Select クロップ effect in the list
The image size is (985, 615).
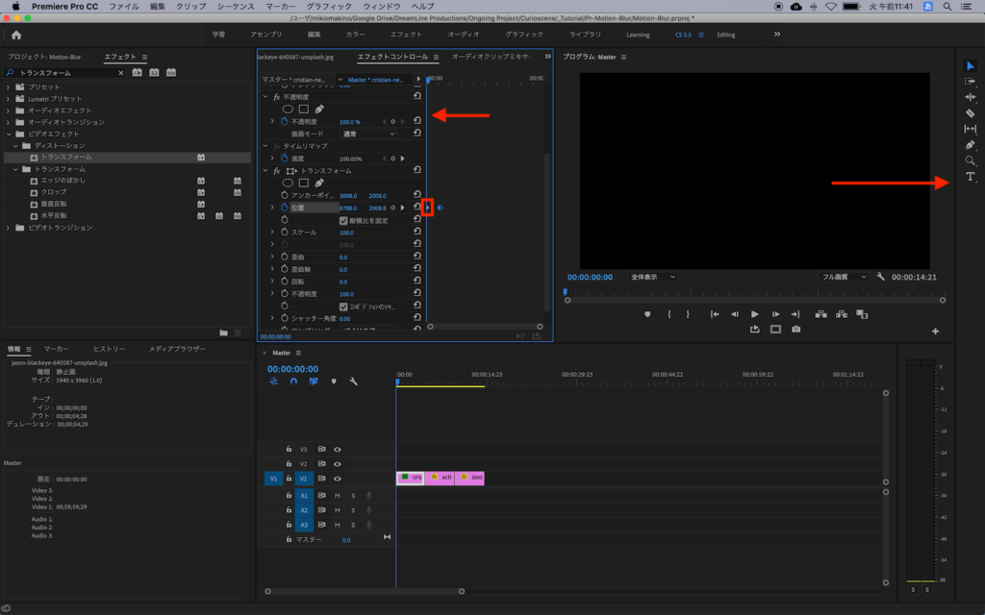tap(53, 192)
